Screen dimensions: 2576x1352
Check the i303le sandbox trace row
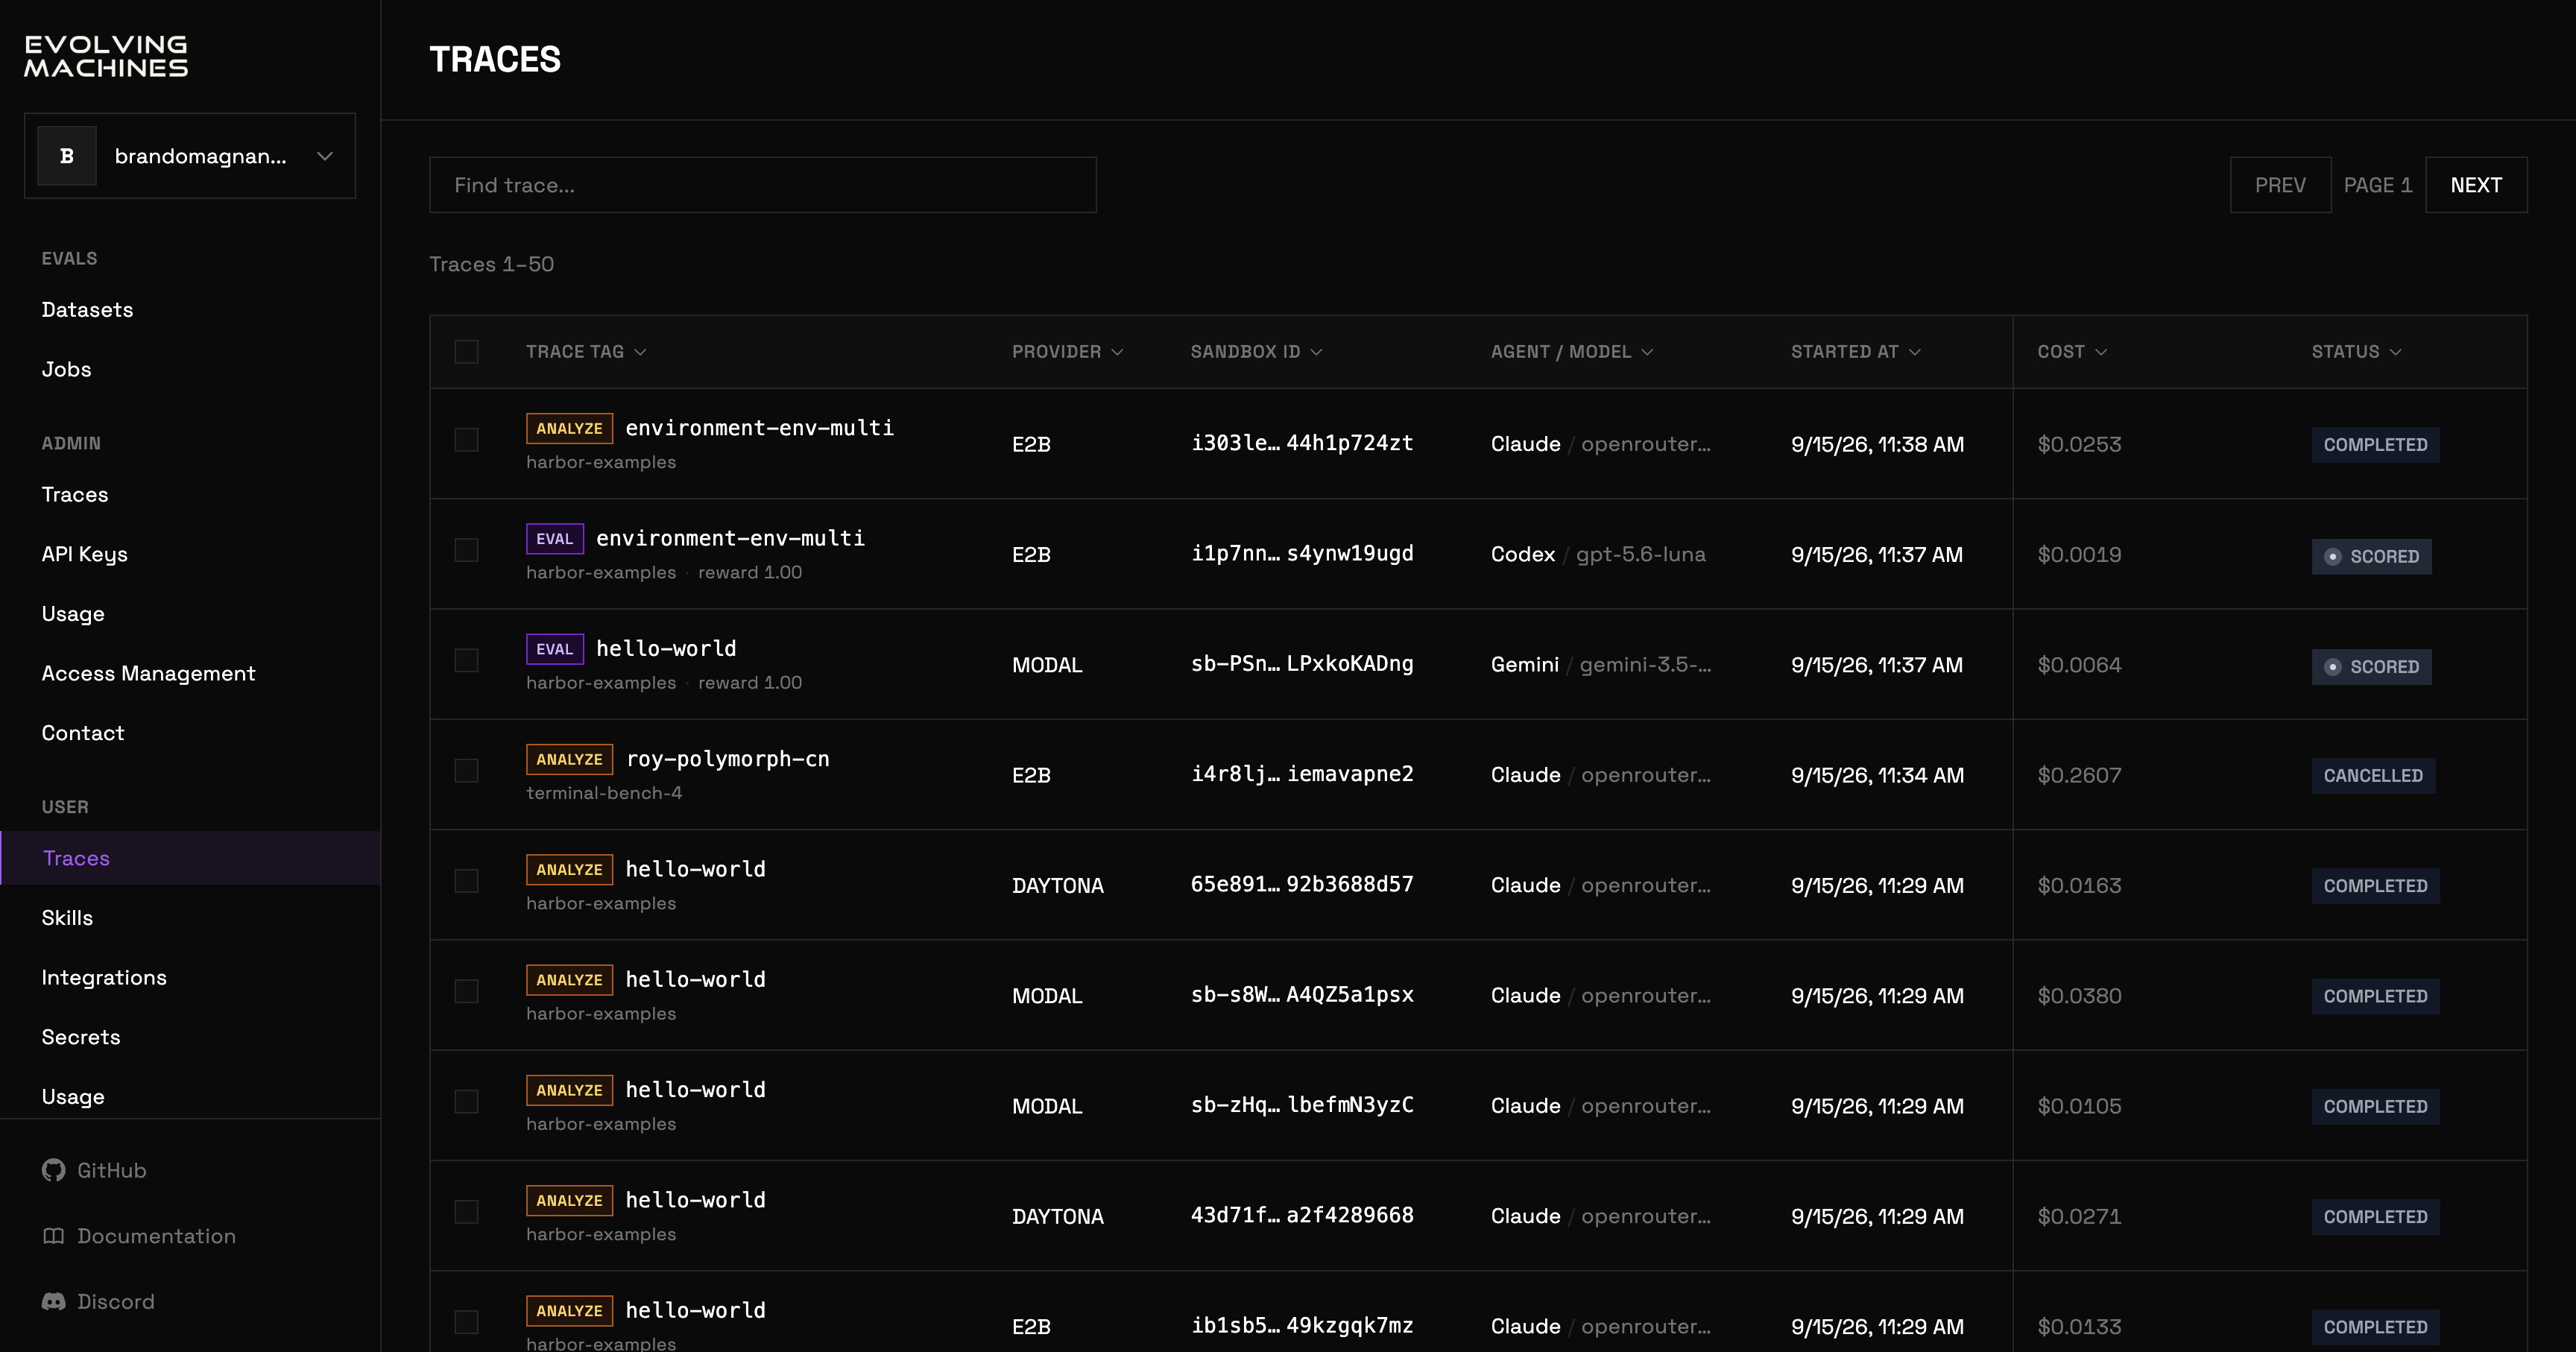tap(466, 440)
